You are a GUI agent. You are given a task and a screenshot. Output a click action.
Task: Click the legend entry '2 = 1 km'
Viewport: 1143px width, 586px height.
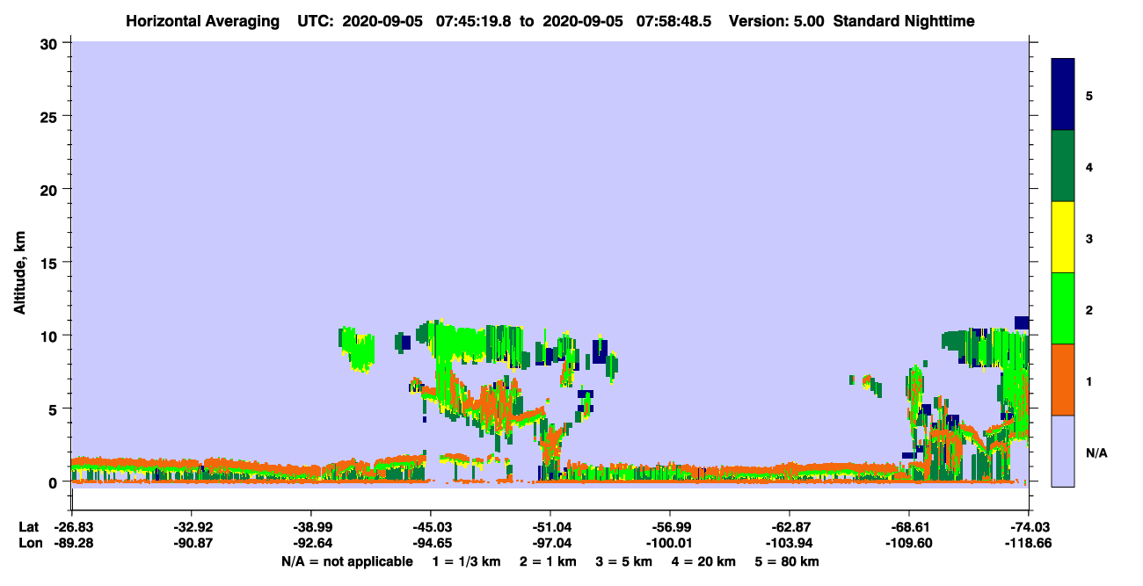coord(547,561)
